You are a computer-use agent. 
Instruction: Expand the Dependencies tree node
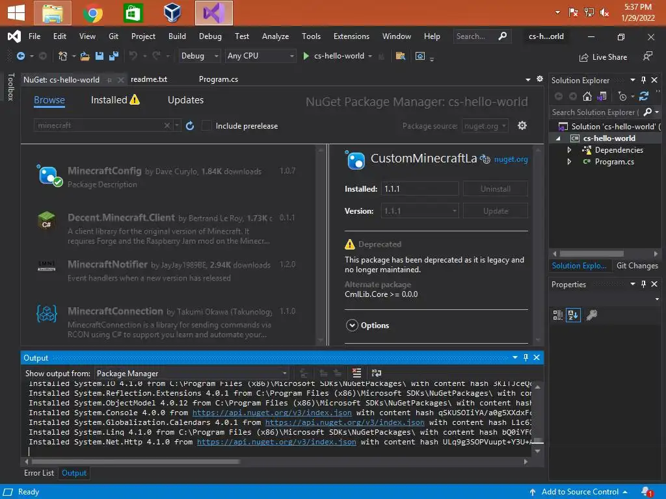click(569, 150)
